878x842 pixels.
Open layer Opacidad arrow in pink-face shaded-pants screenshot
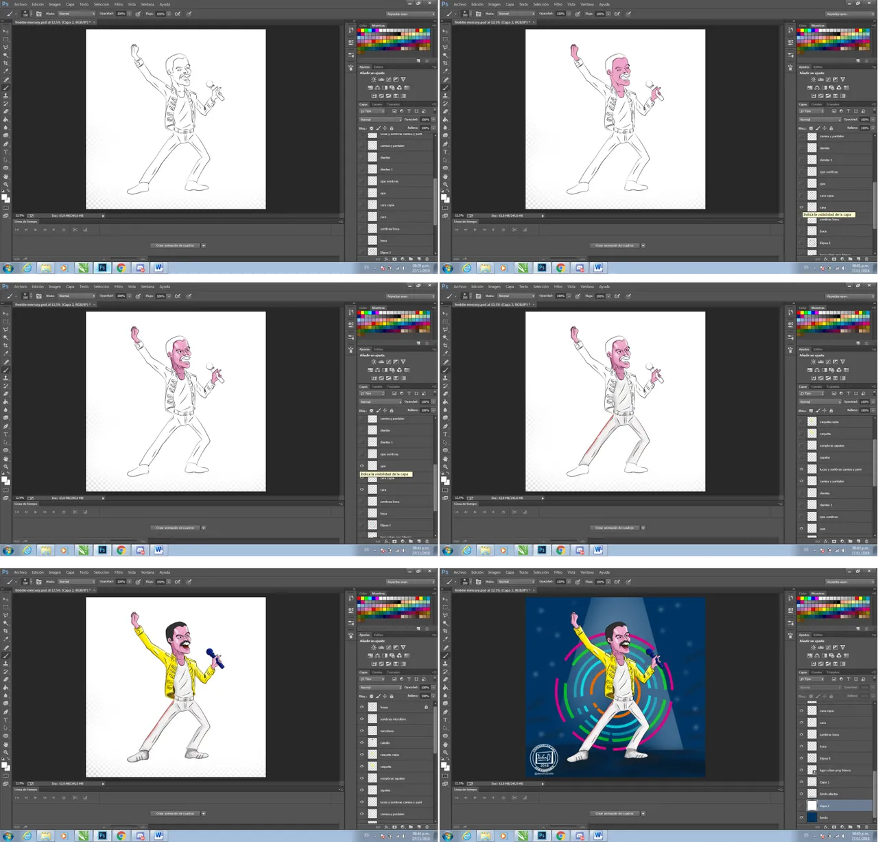point(873,402)
